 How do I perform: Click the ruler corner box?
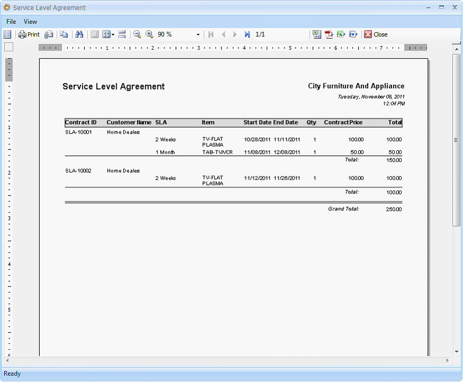click(x=9, y=47)
